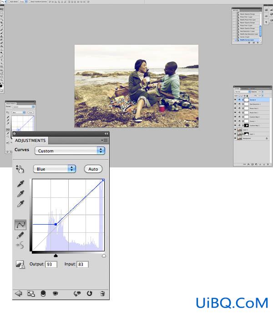The height and width of the screenshot is (314, 273).
Task: Click the black point slider under the curve
Action: pyautogui.click(x=56, y=255)
